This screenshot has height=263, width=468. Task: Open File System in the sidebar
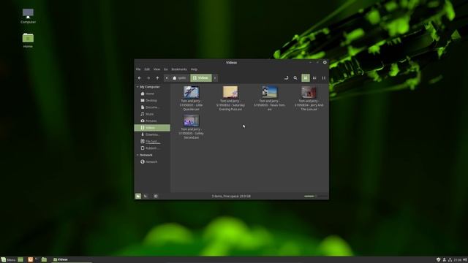152,141
